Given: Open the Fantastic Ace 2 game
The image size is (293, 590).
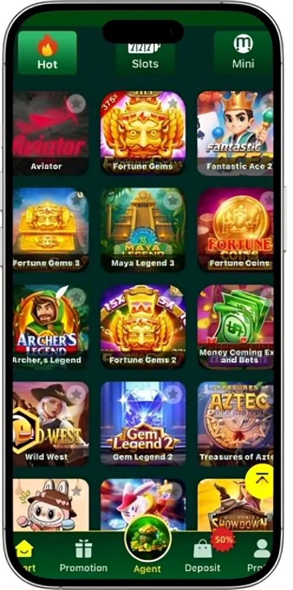Looking at the screenshot, I should pos(235,133).
